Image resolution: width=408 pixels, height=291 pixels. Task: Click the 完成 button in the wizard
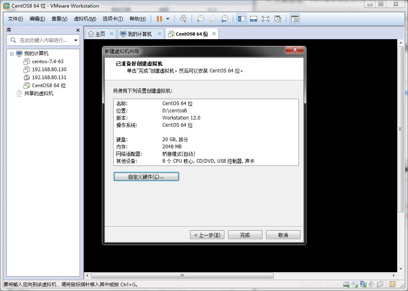(245, 235)
